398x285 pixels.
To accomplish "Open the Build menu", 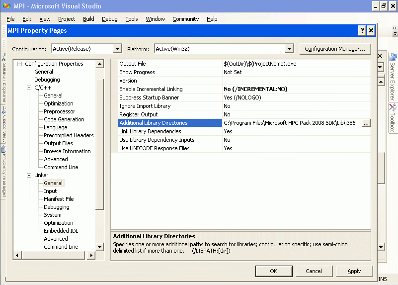I will (88, 19).
